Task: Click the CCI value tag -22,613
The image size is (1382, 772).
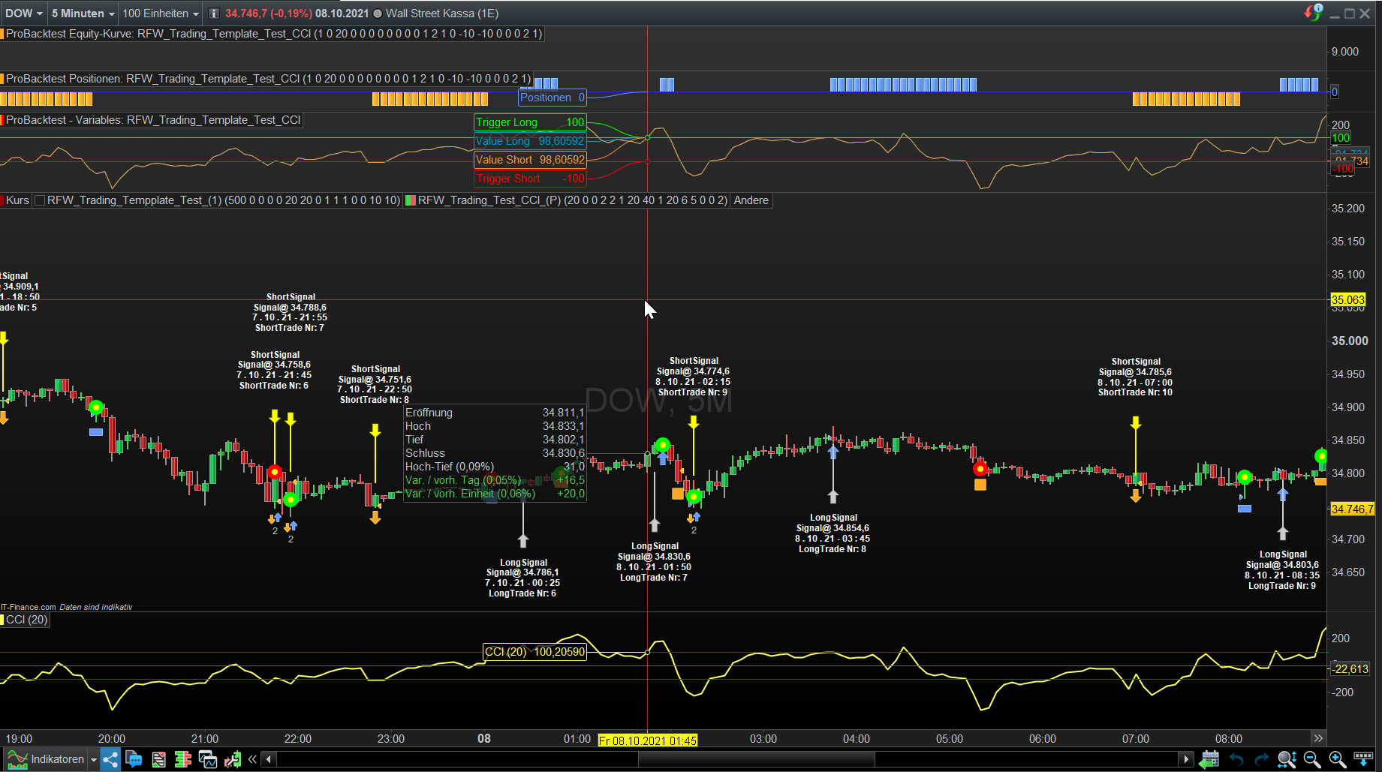Action: [x=1351, y=669]
